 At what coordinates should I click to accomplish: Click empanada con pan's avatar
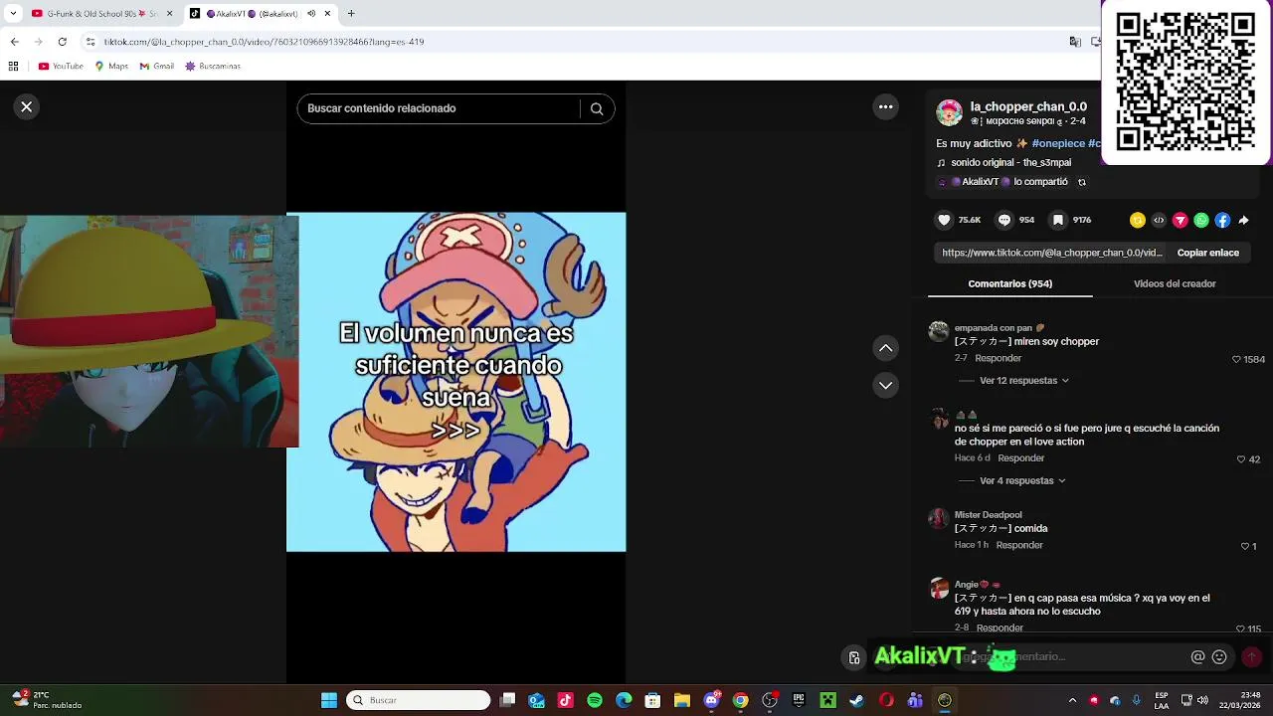(938, 332)
